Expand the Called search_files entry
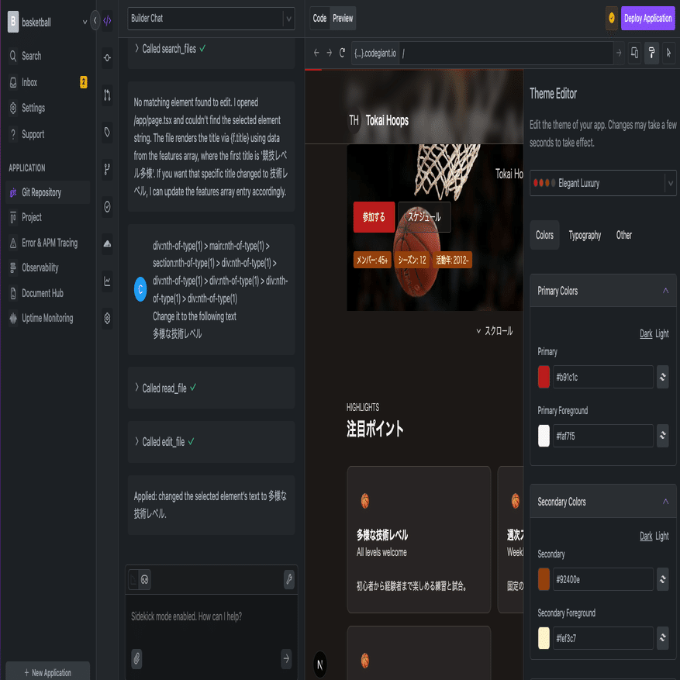The height and width of the screenshot is (680, 680). (x=170, y=49)
